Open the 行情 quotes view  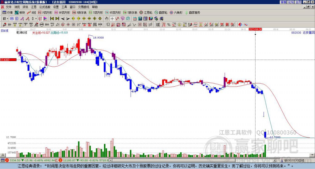(7, 12)
